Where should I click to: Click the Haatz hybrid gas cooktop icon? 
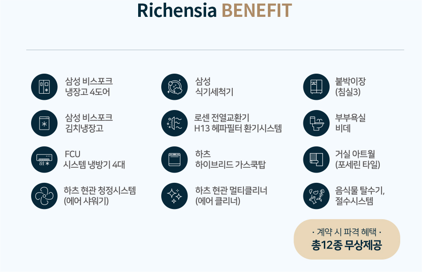tap(175, 160)
